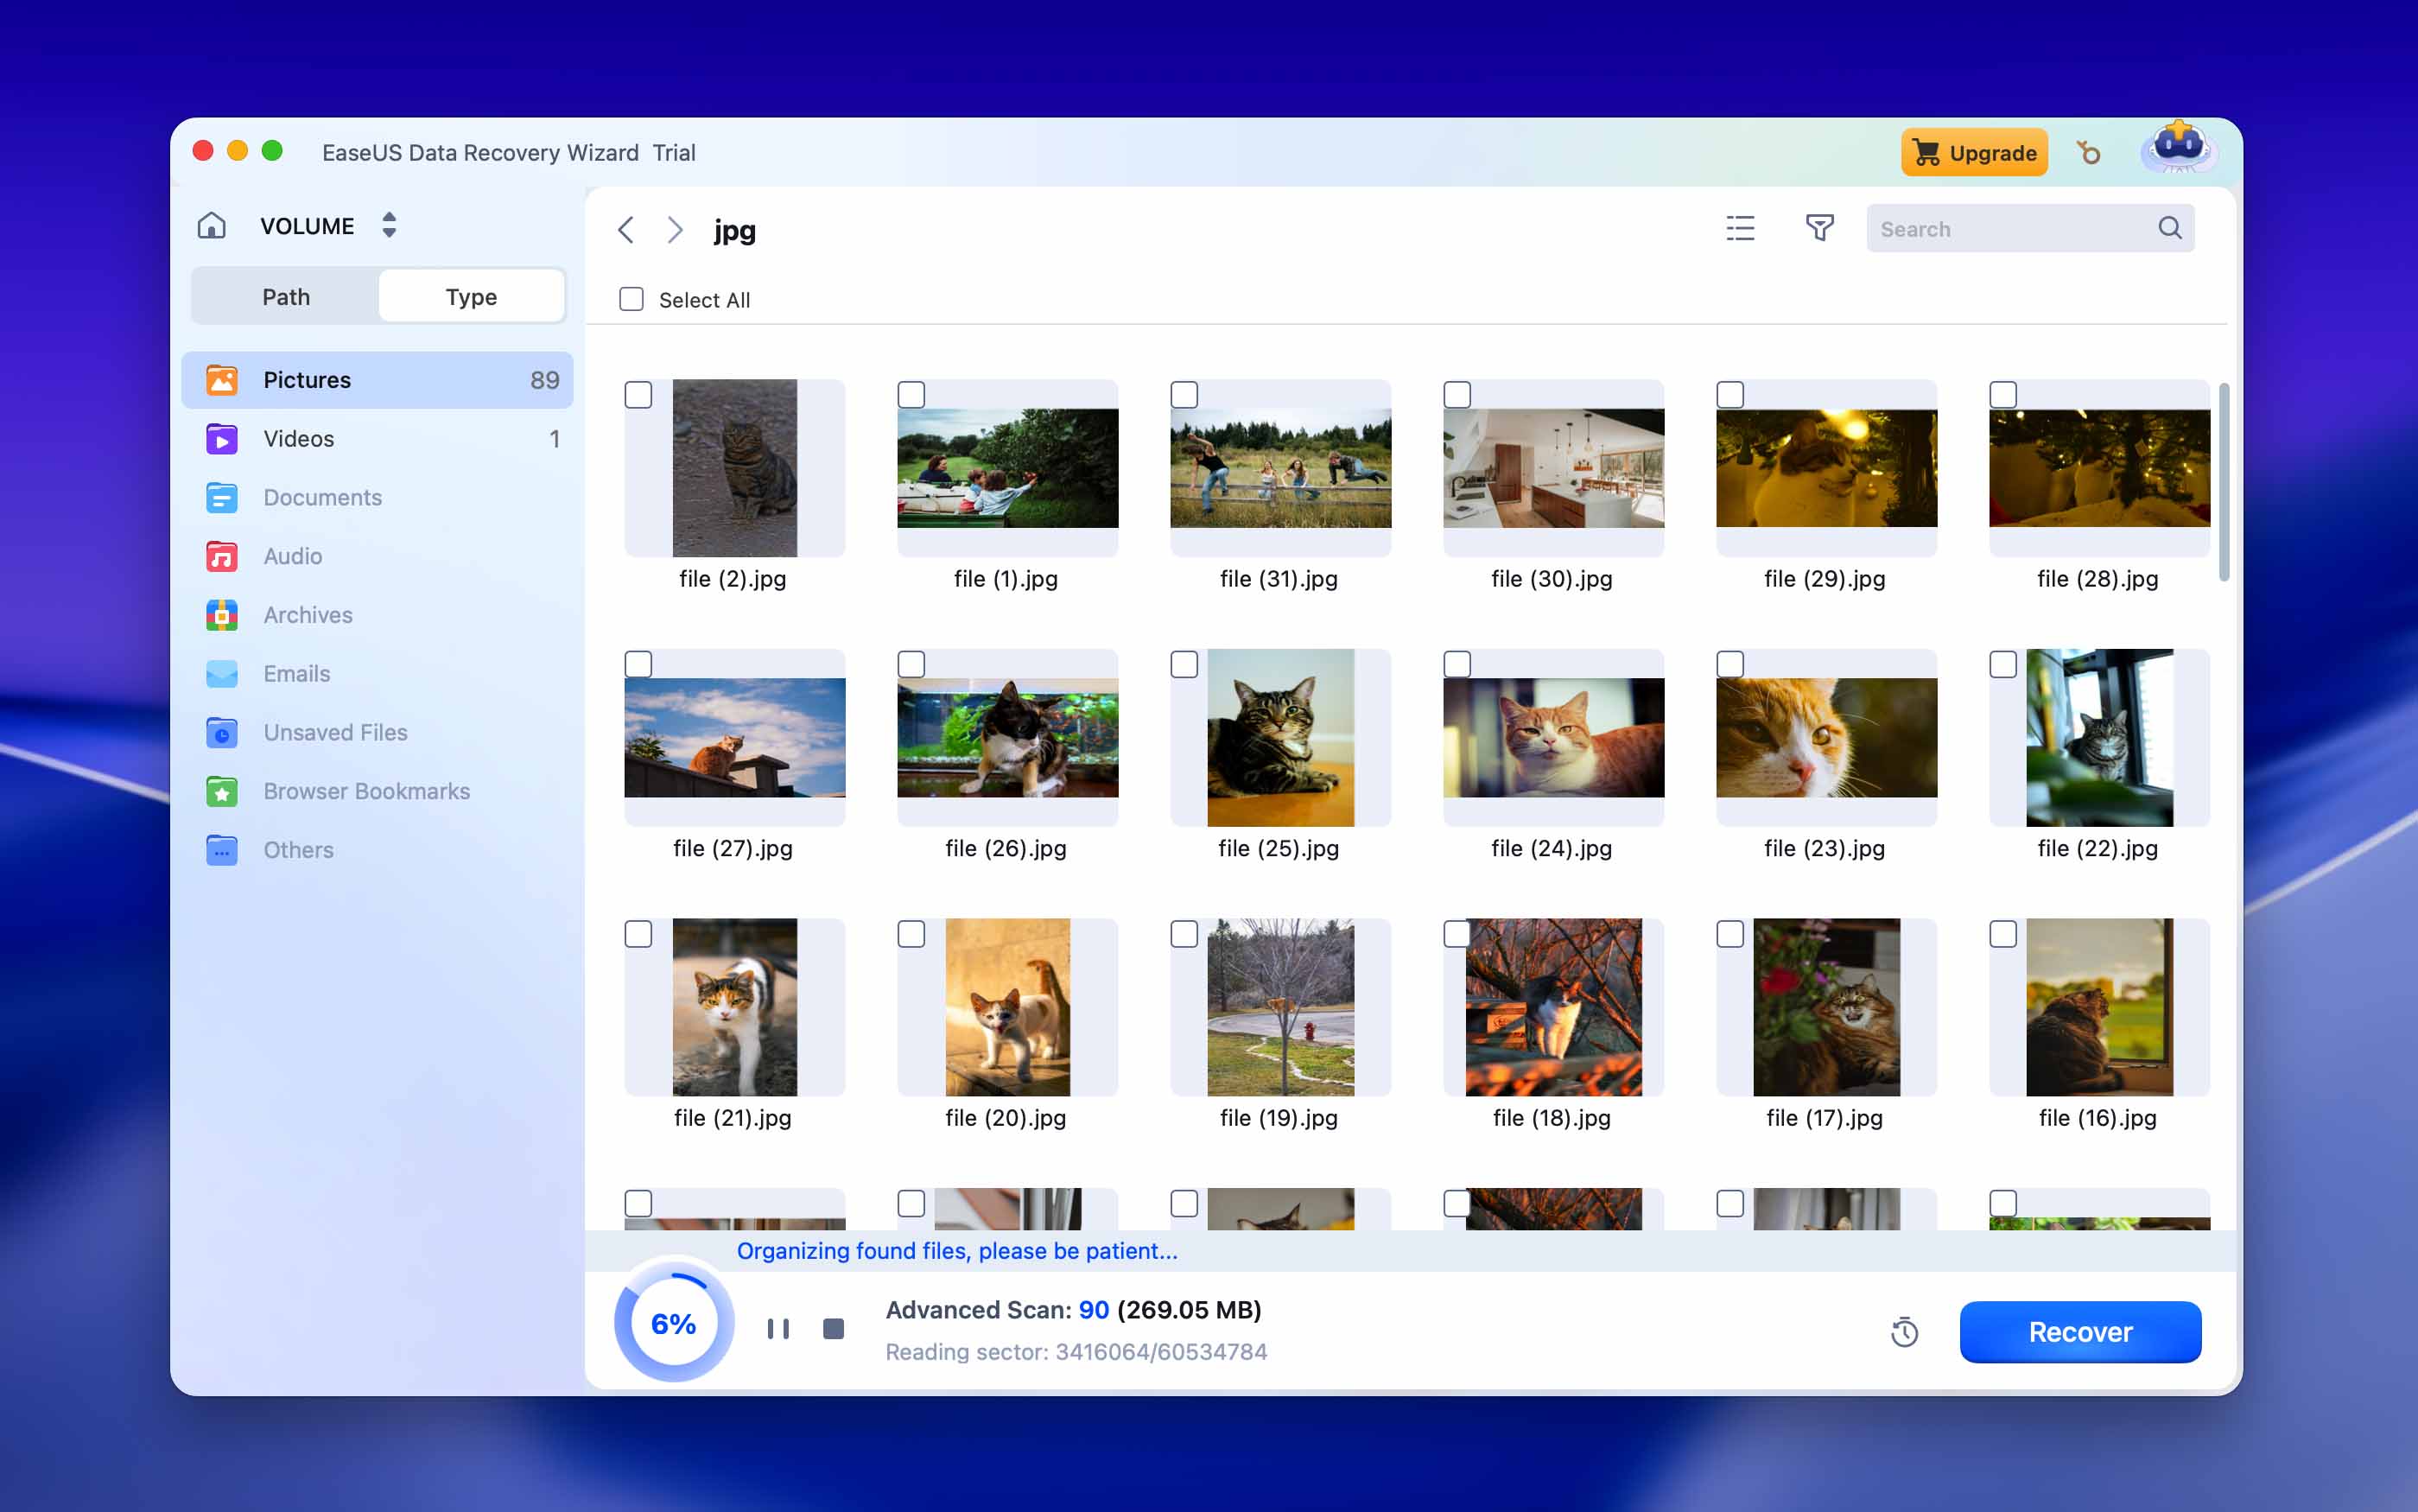Navigate back with left chevron
The image size is (2418, 1512).
point(626,230)
